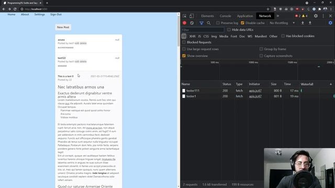Viewport: 335px width, 188px height.
Task: Check Has blocked cookies
Action: point(283,36)
